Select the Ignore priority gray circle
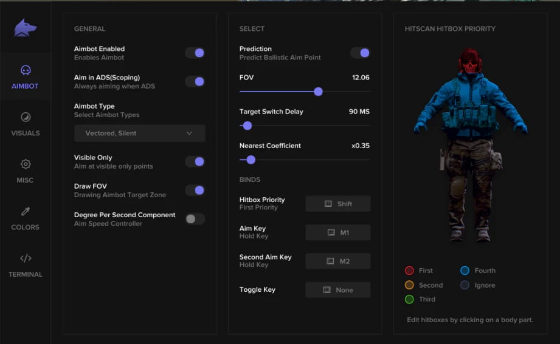560x344 pixels. [465, 285]
